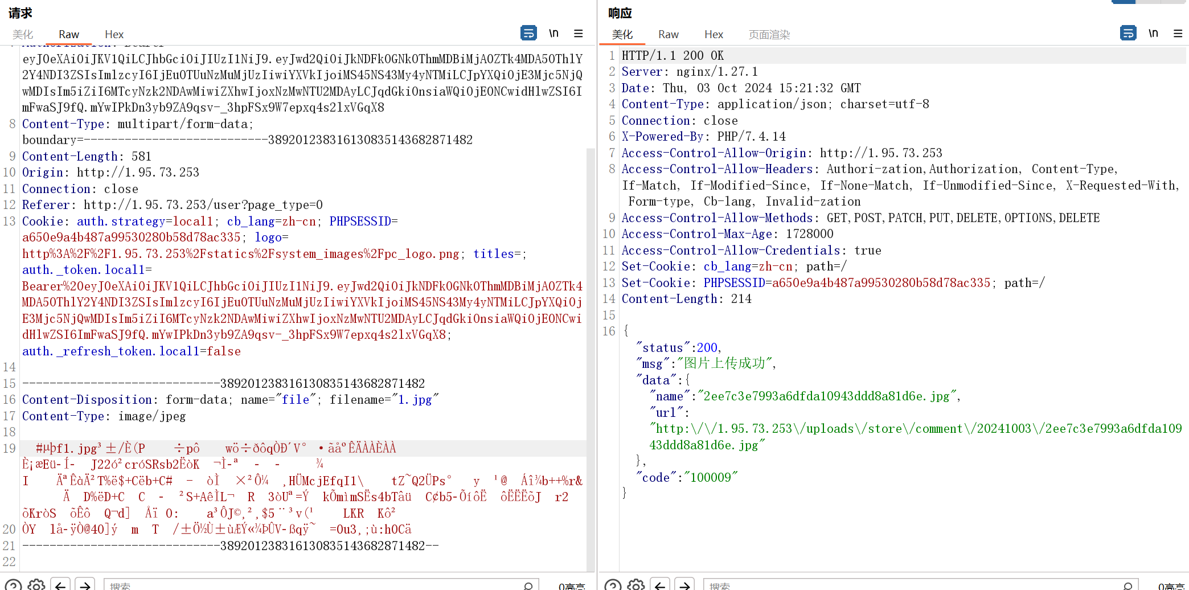Click 'HTTP/1.1 200 OK' status line

673,55
